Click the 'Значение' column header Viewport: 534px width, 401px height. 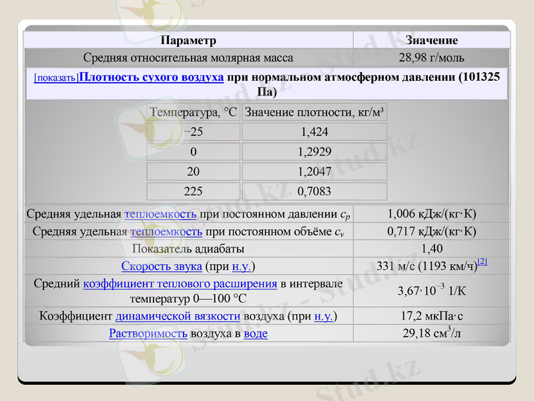click(431, 41)
